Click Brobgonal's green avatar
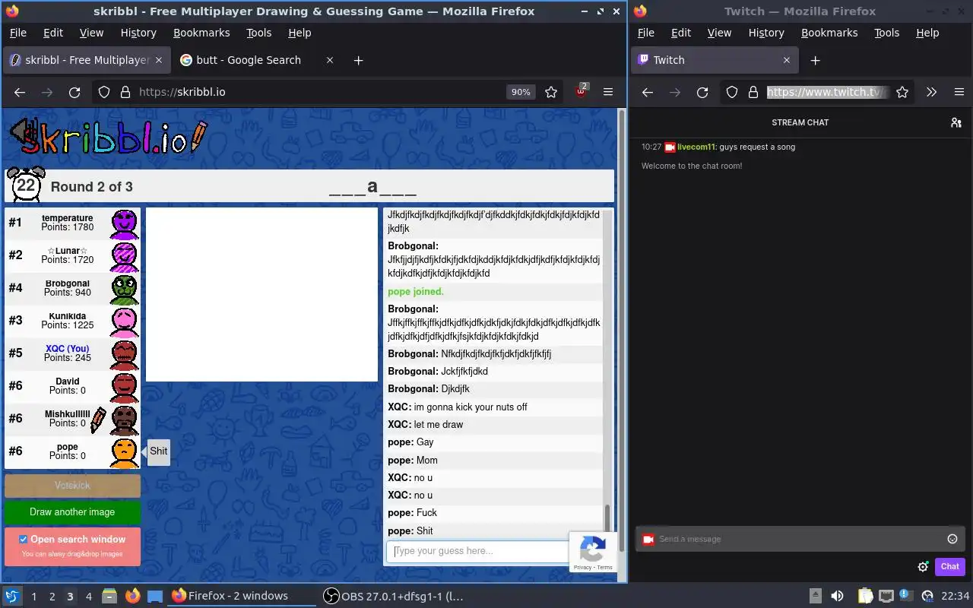Viewport: 973px width, 608px height. coord(125,289)
